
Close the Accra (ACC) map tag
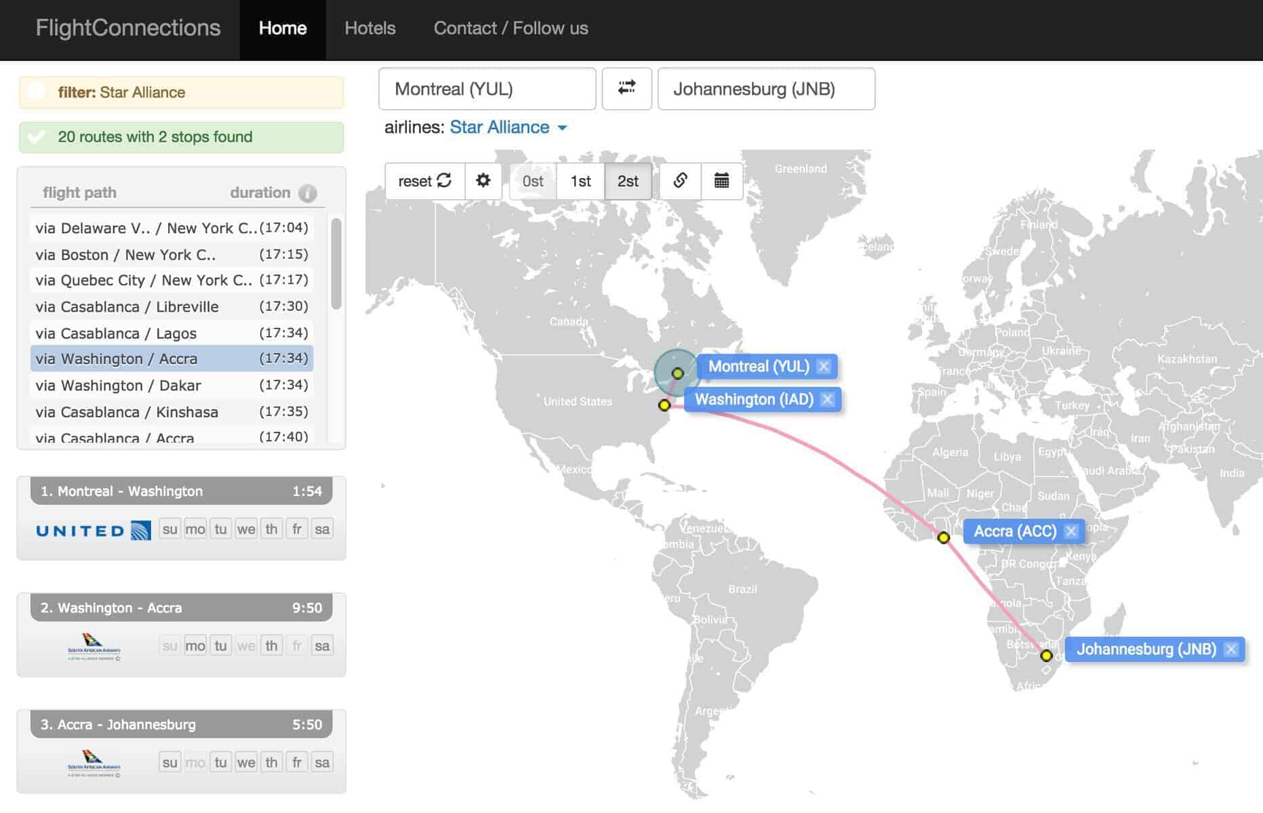(1070, 531)
